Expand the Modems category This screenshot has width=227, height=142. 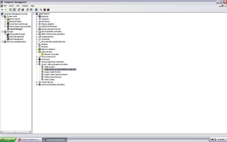[37, 44]
